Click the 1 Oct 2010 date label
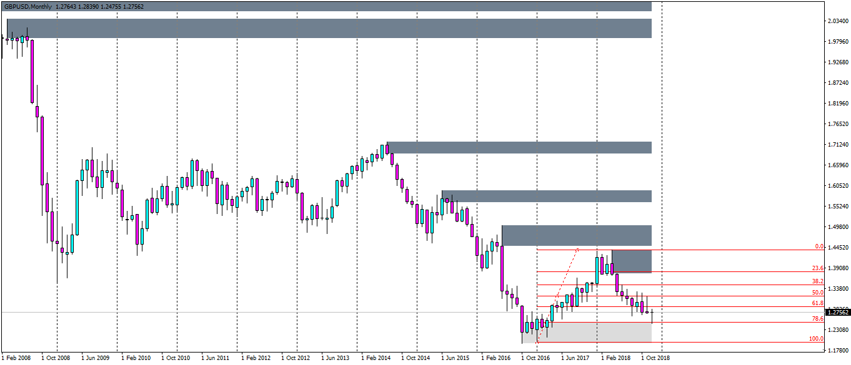 tap(176, 359)
